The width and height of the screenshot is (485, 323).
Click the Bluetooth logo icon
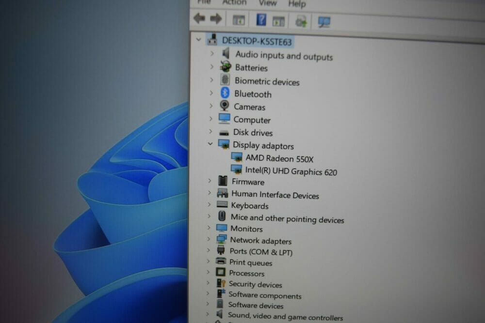pos(225,92)
